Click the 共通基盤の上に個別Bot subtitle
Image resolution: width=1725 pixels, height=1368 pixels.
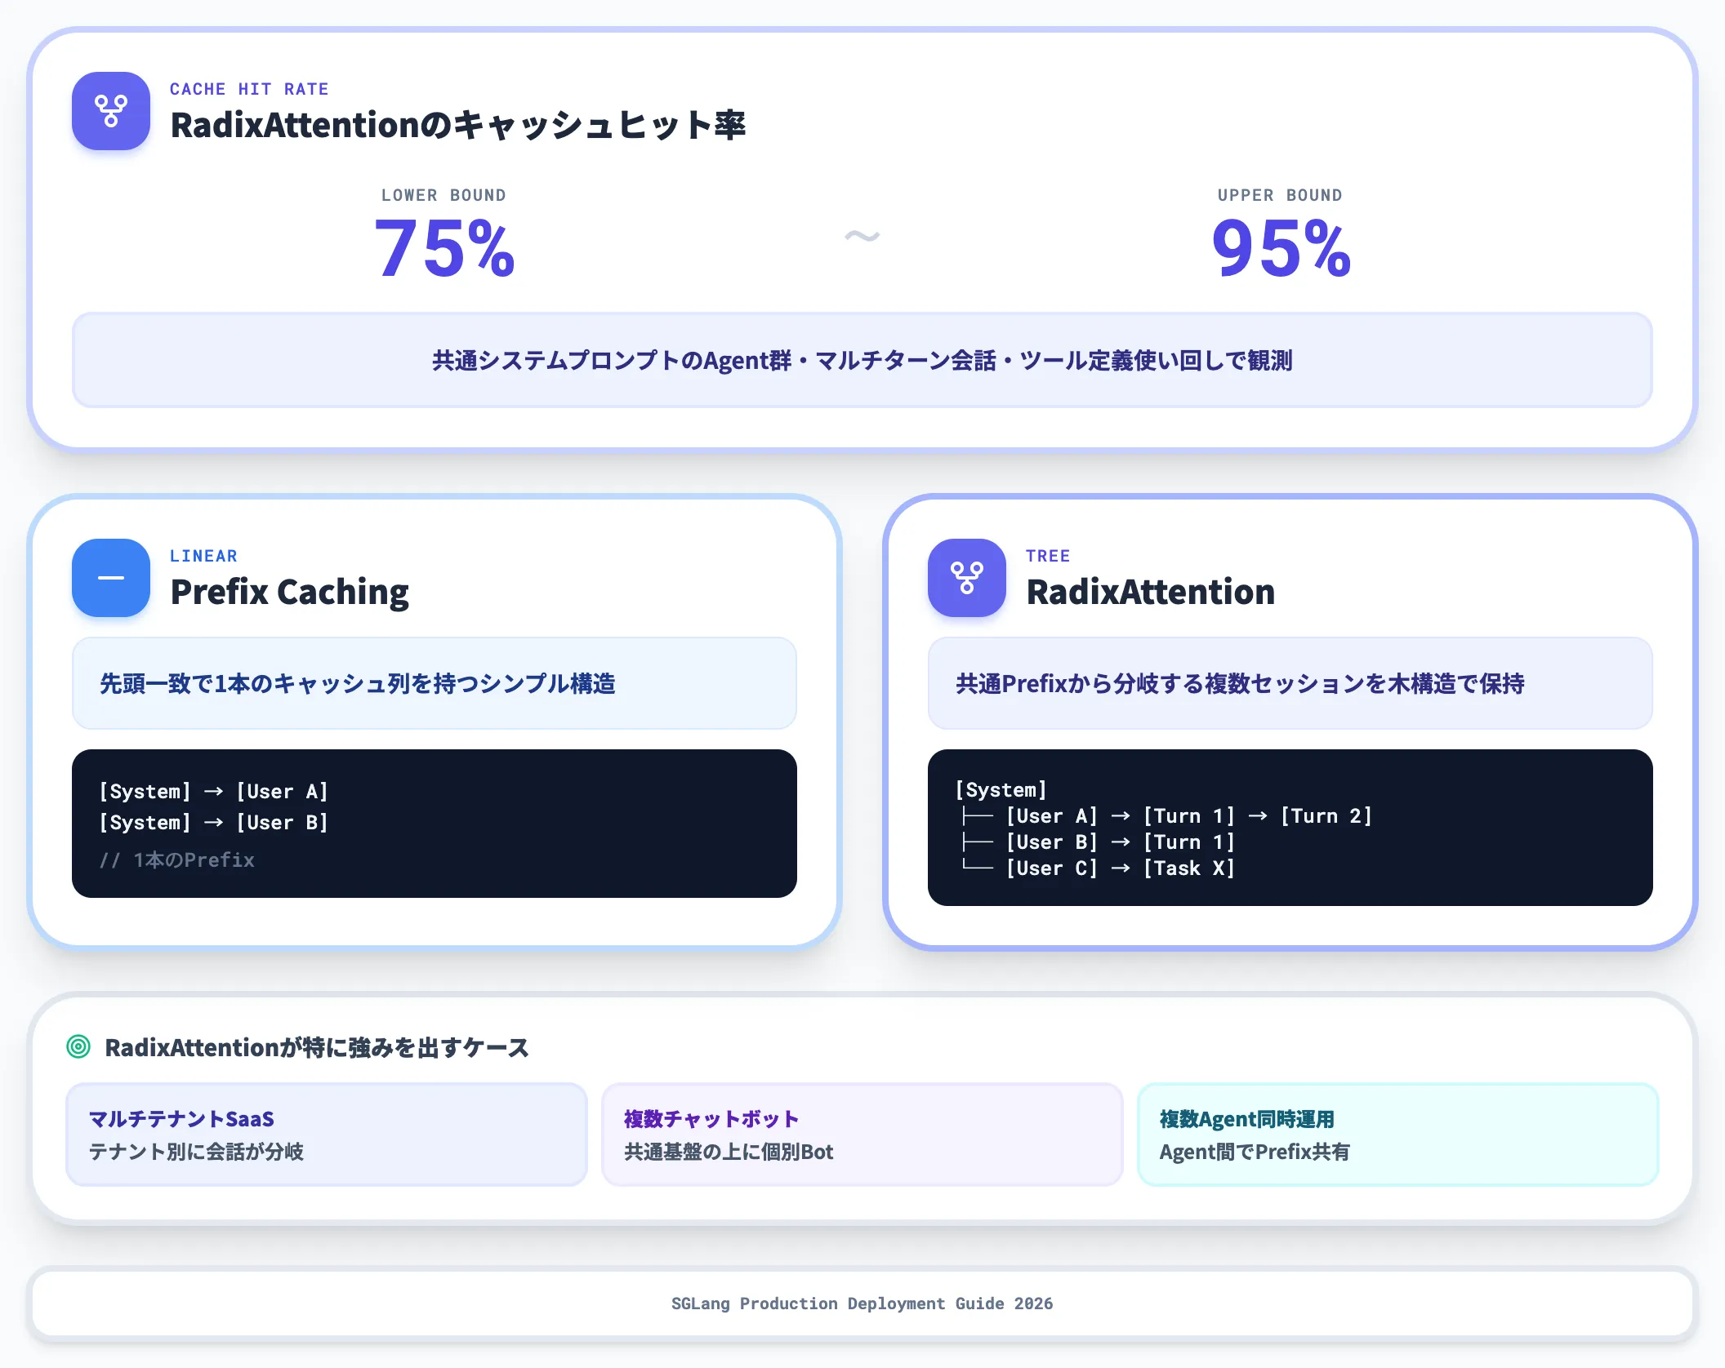click(x=729, y=1152)
